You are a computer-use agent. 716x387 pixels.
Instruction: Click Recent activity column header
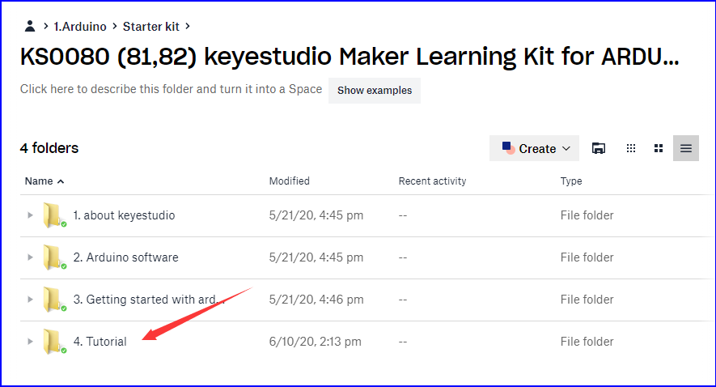click(x=432, y=181)
